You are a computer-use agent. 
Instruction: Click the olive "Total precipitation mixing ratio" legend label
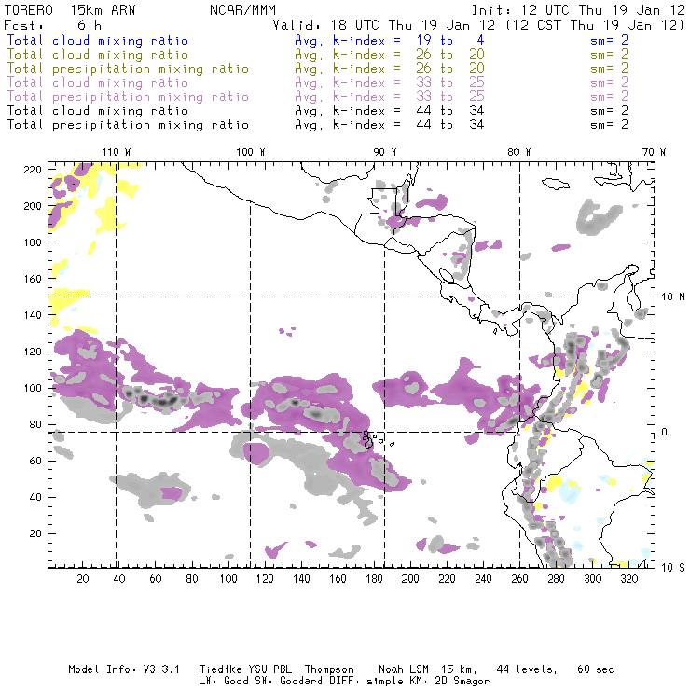[x=128, y=69]
